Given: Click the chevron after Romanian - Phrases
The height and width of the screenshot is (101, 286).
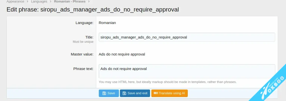Looking at the screenshot, I should coord(89,1).
